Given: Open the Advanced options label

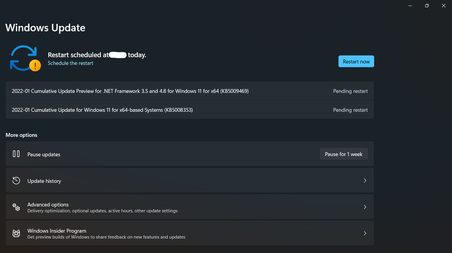Looking at the screenshot, I should [48, 204].
